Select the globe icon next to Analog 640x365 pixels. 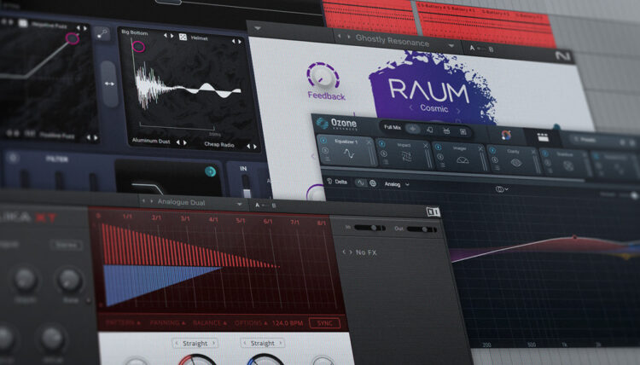[x=373, y=183]
